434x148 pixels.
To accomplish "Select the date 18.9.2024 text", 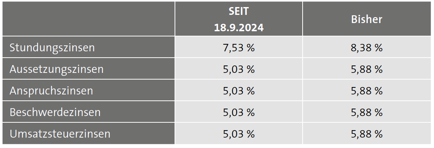I will tap(239, 28).
